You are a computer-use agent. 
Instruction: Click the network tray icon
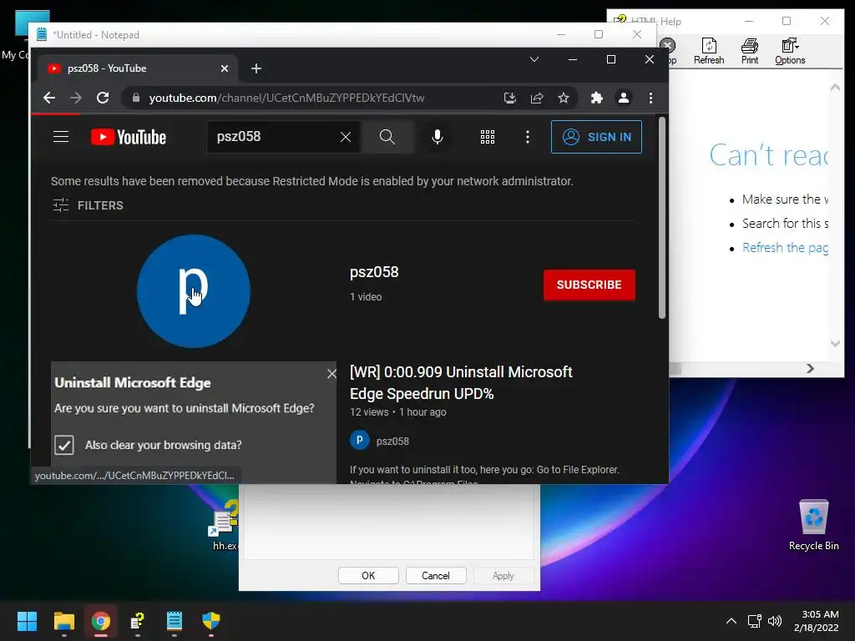tap(755, 621)
